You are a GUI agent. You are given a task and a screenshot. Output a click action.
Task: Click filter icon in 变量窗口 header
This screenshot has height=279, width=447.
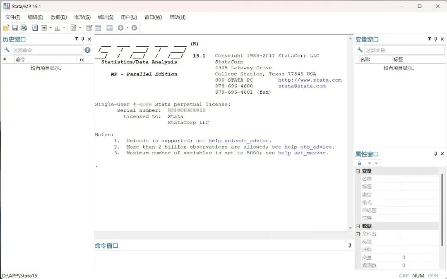coord(430,39)
